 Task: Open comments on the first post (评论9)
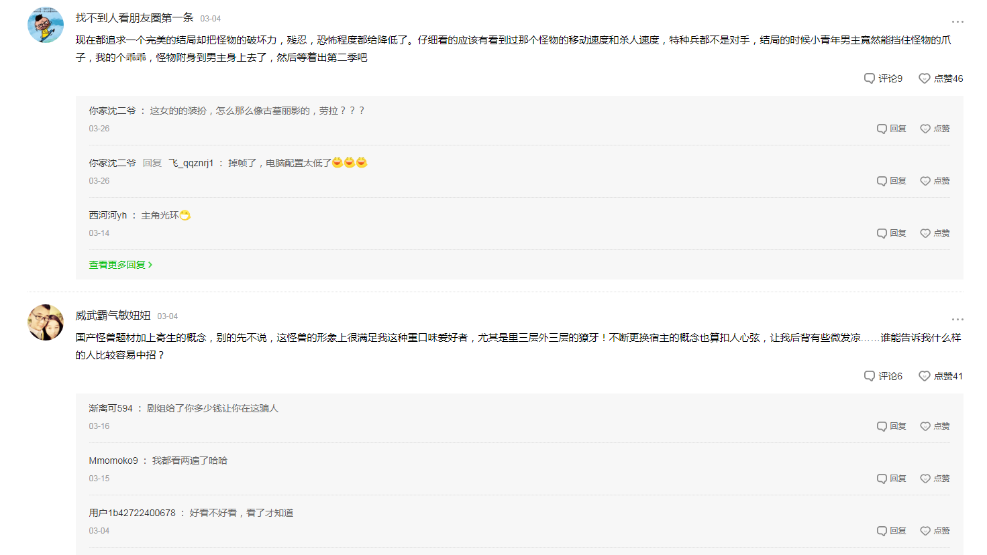tap(883, 78)
